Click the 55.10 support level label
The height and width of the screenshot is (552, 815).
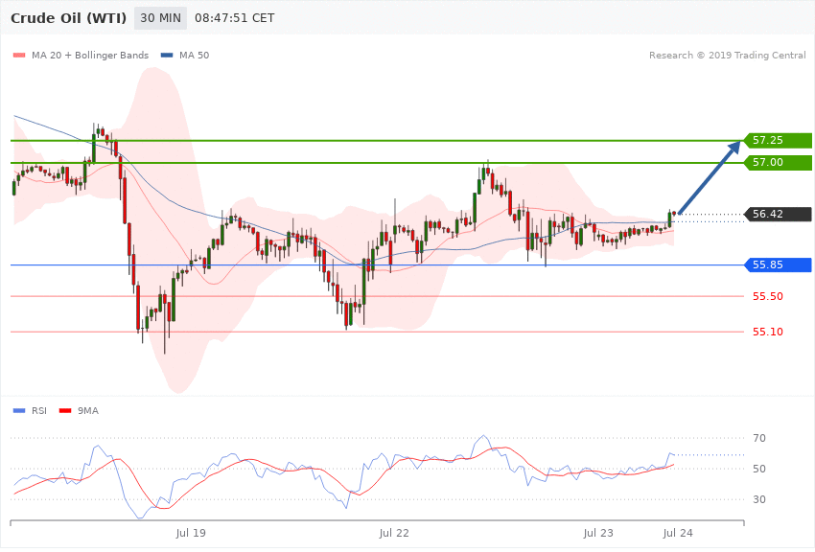coord(768,332)
